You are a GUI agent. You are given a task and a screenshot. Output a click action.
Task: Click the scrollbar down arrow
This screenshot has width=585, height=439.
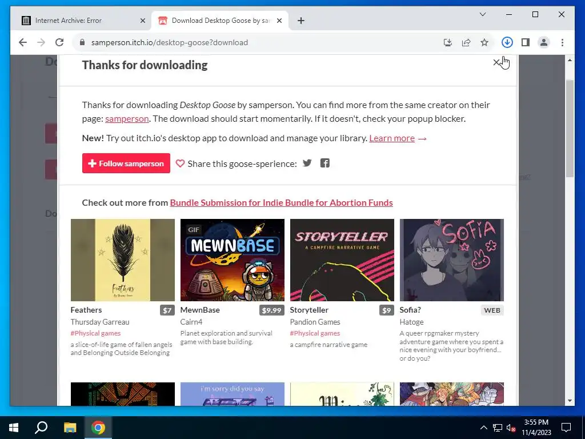coord(570,401)
